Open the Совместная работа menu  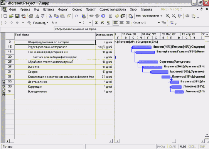pos(113,10)
